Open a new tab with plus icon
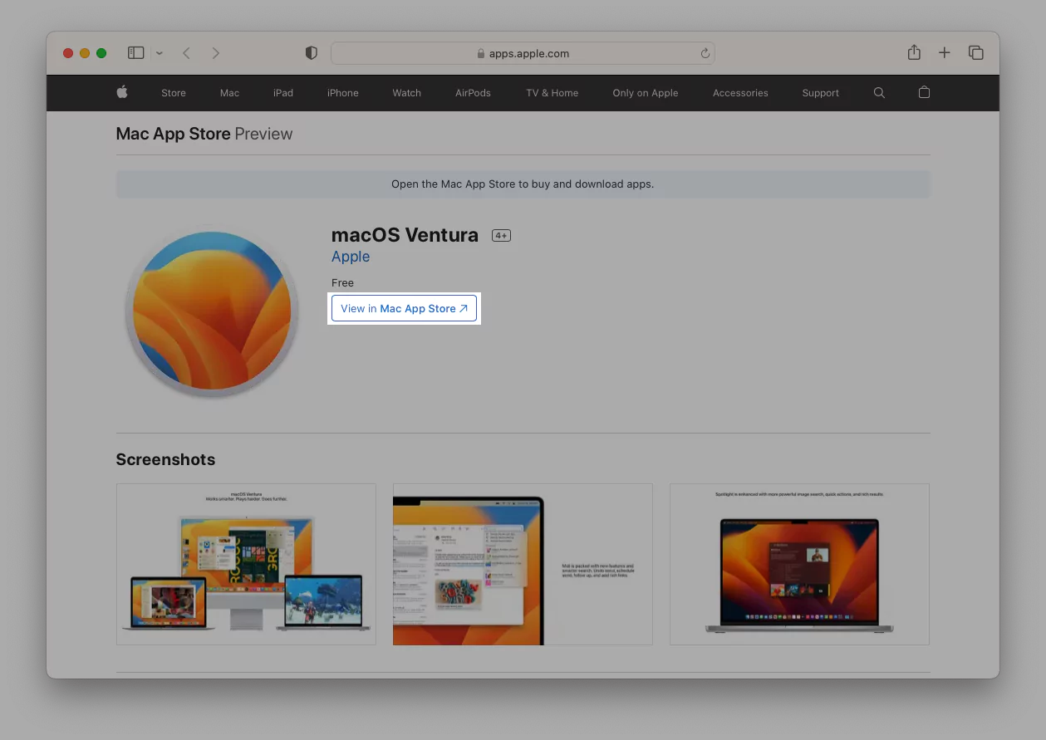Viewport: 1046px width, 740px height. [944, 53]
